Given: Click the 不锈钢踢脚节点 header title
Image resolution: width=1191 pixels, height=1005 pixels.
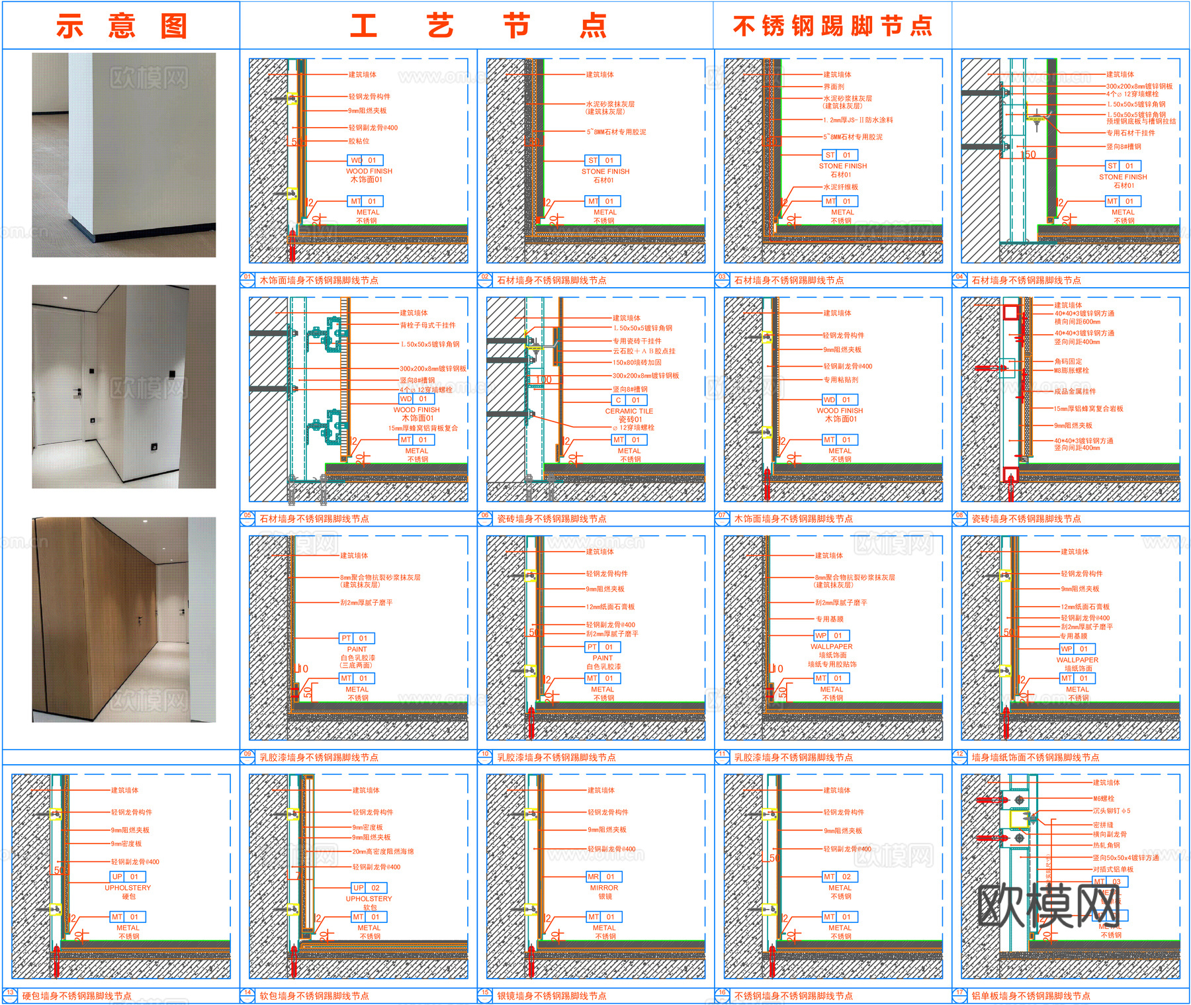Looking at the screenshot, I should pos(832,26).
